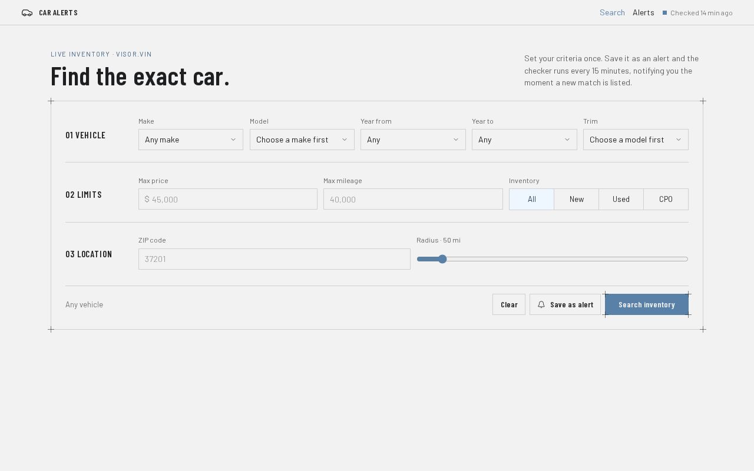Screen dimensions: 754x471
Task: Go to the Alerts nav tab
Action: [x=643, y=12]
